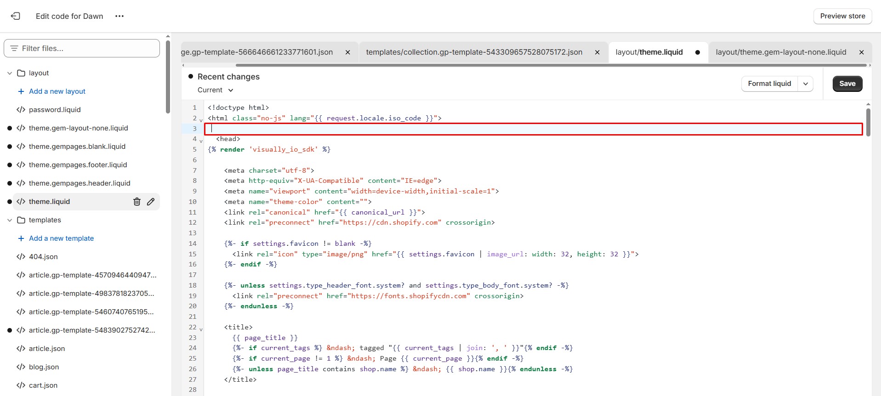This screenshot has height=396, width=881.
Task: Click line number 14 in gutter
Action: (193, 243)
